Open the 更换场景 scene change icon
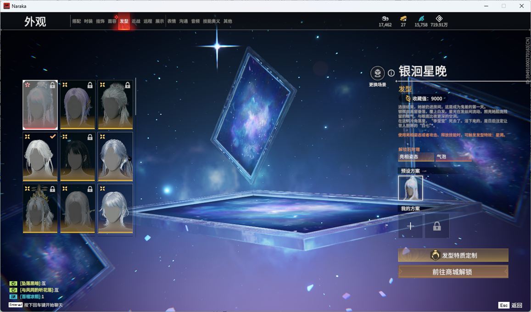 [x=377, y=73]
